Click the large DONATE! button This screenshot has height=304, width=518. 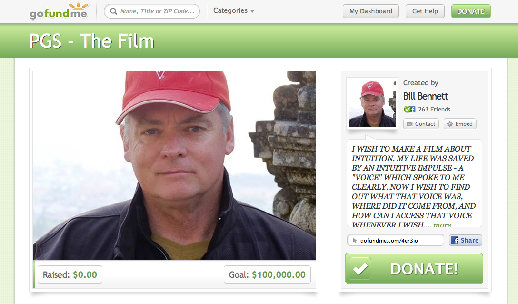(x=414, y=268)
